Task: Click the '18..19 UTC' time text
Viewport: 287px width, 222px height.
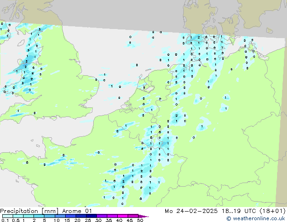Action: 239,211
